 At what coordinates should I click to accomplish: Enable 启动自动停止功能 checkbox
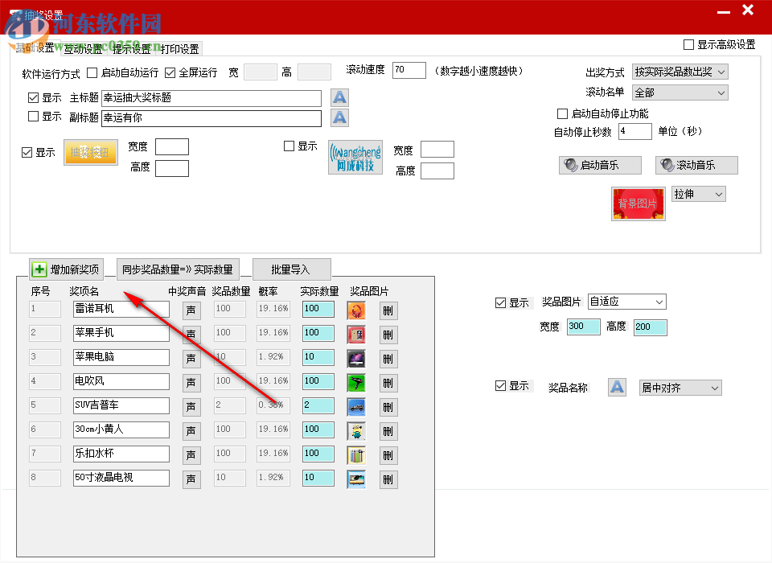click(x=562, y=113)
